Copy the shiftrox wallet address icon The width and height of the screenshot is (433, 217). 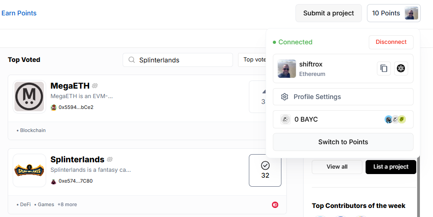[x=384, y=68]
